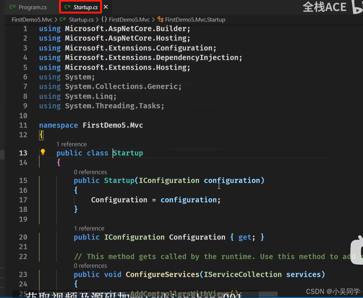
Task: Click 'System.Linq' on line 8
Action: [89, 96]
